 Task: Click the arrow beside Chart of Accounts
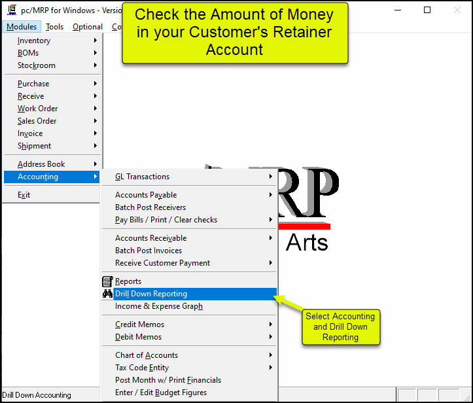click(x=271, y=355)
